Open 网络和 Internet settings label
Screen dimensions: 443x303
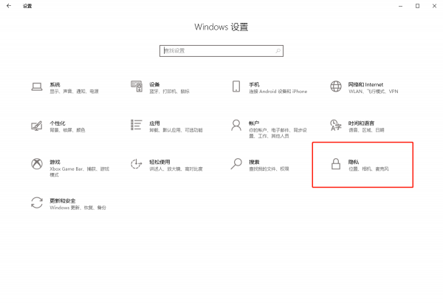tap(365, 84)
